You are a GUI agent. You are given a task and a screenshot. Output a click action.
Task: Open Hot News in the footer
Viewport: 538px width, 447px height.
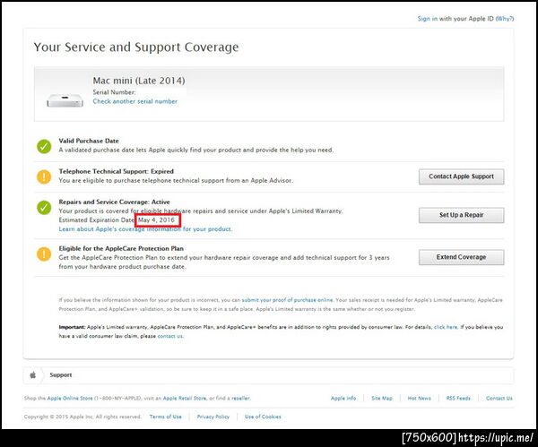tap(419, 399)
